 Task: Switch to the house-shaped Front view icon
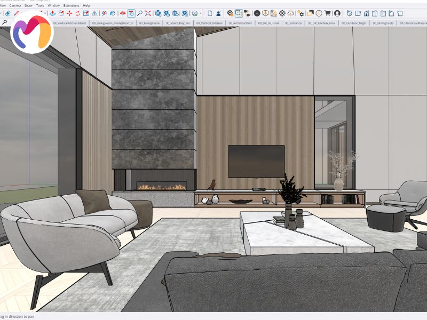(367, 13)
